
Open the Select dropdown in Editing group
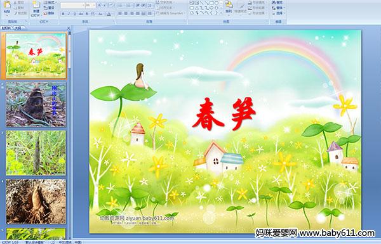[x=279, y=13]
